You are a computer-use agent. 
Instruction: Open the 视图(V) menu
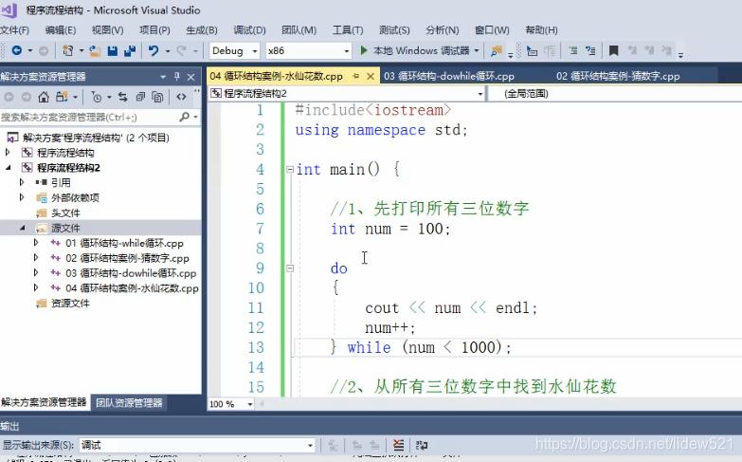tap(107, 29)
